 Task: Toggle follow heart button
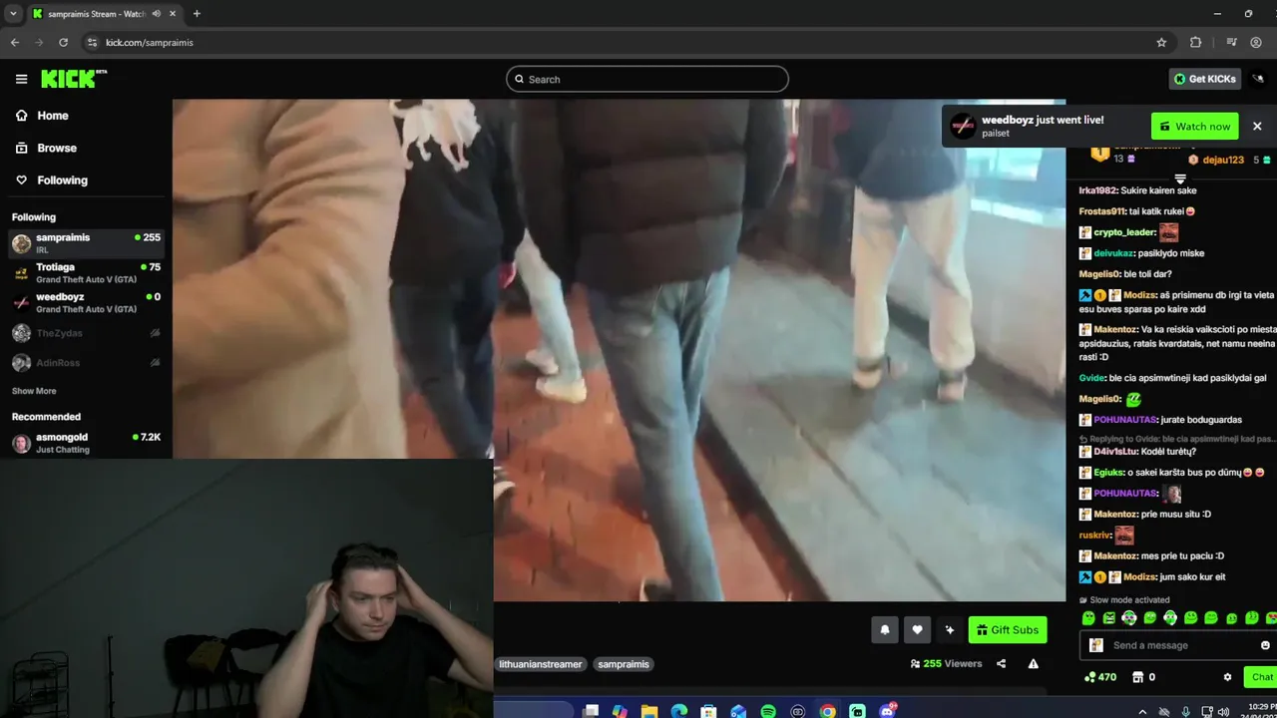coord(917,629)
